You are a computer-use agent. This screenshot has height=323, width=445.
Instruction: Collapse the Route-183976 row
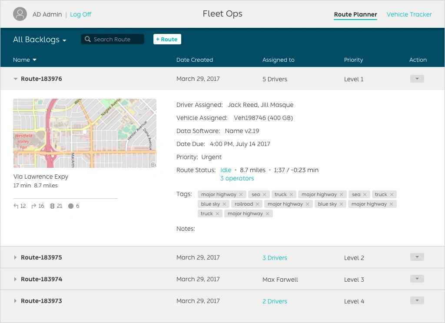pos(16,79)
